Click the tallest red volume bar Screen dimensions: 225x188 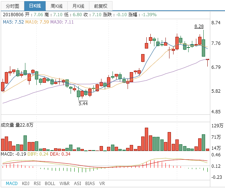tap(146, 139)
